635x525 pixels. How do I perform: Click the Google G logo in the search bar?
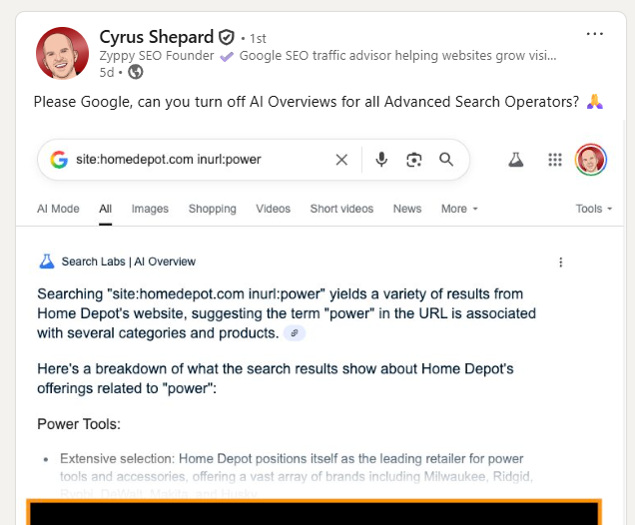[x=59, y=160]
